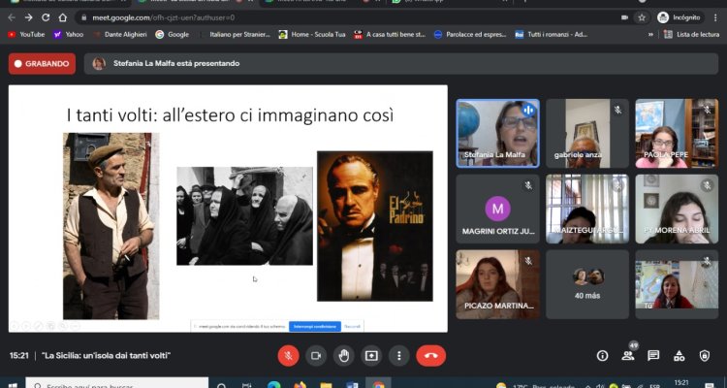
Task: Open 'Home - Scuola Tua' bookmark
Action: click(312, 34)
